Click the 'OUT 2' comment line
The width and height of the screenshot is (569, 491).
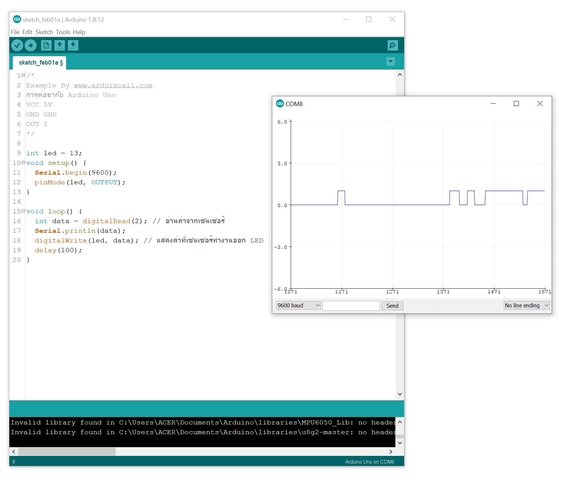[x=37, y=124]
